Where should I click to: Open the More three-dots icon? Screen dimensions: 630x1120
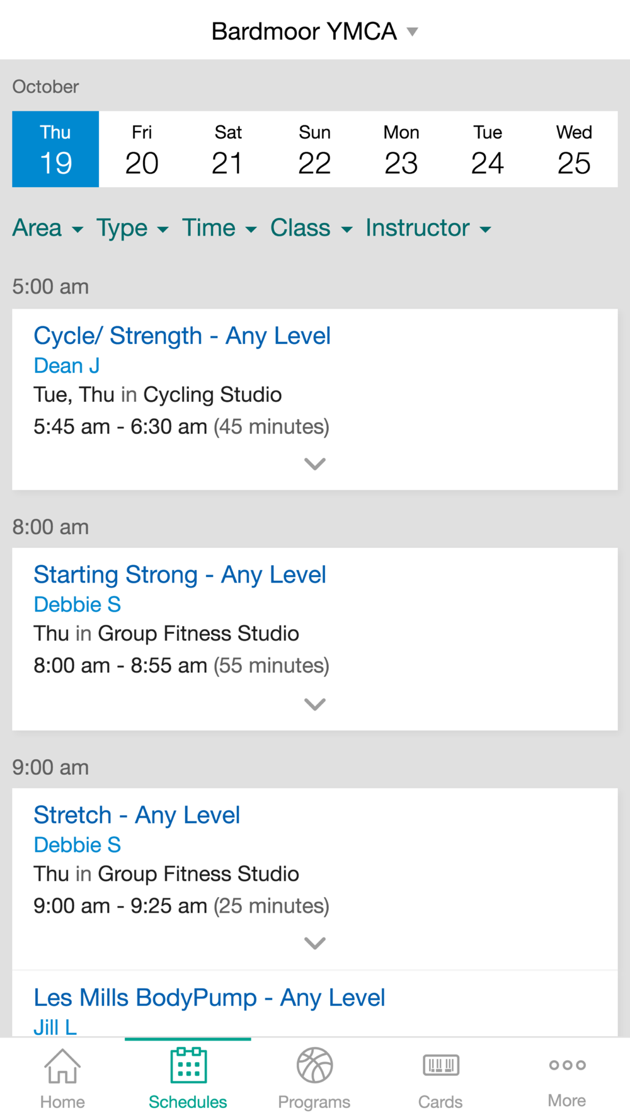(567, 1065)
